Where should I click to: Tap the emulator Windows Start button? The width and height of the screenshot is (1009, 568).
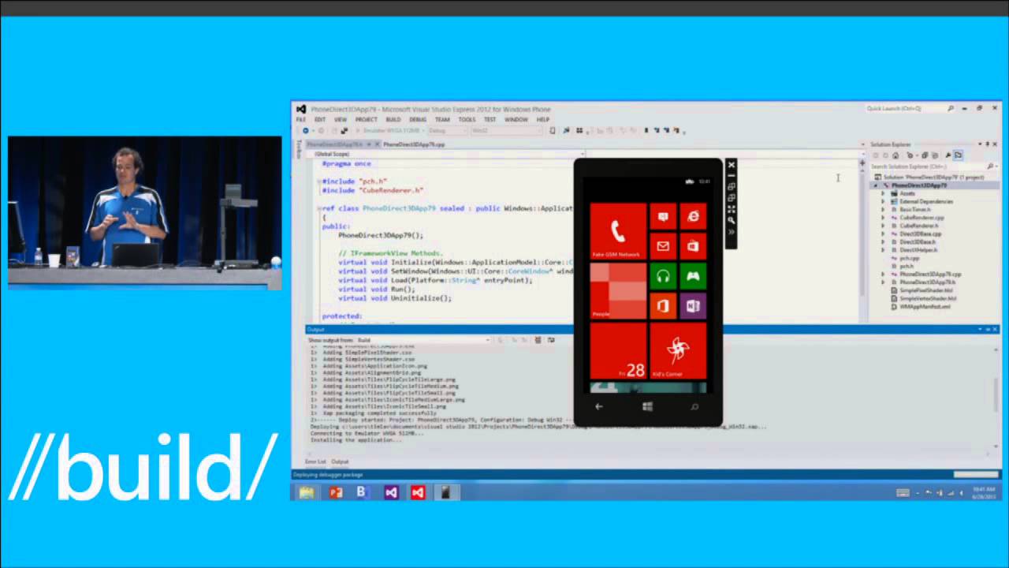pos(648,407)
